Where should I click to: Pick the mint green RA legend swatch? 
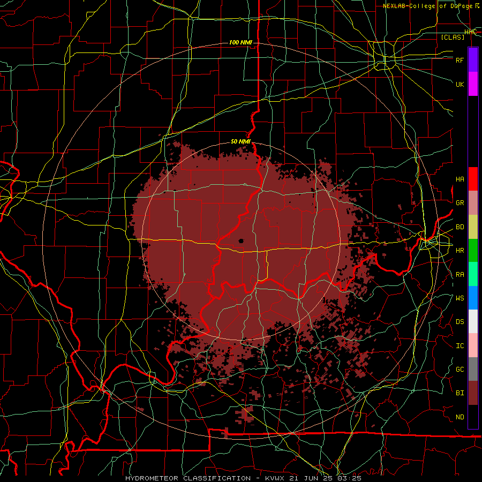(x=473, y=274)
